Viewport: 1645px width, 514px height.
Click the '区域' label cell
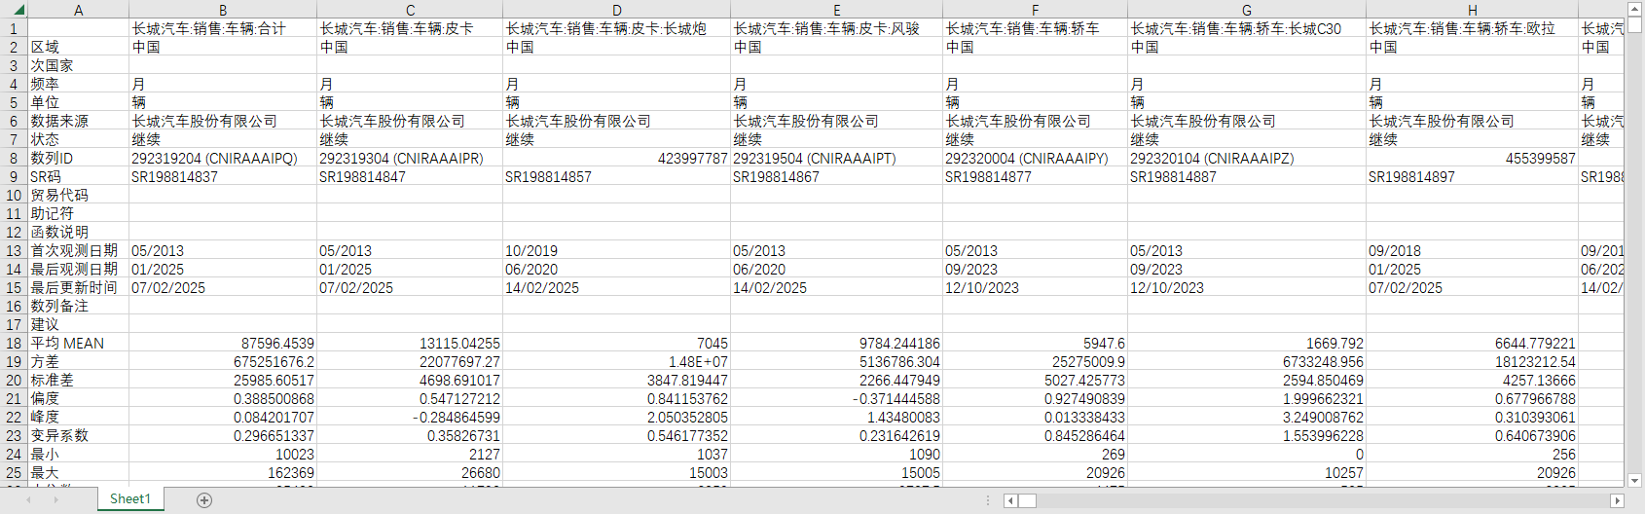point(78,47)
